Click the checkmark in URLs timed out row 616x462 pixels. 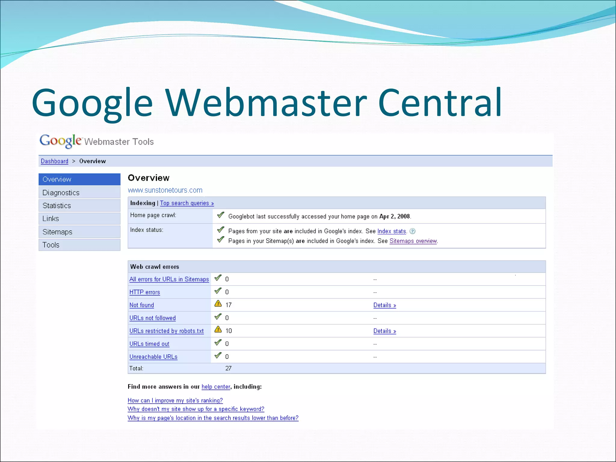click(218, 343)
